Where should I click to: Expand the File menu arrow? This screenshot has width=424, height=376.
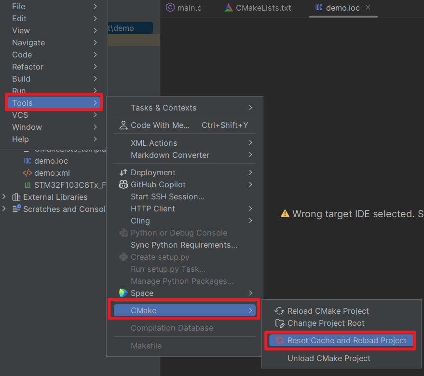[95, 6]
